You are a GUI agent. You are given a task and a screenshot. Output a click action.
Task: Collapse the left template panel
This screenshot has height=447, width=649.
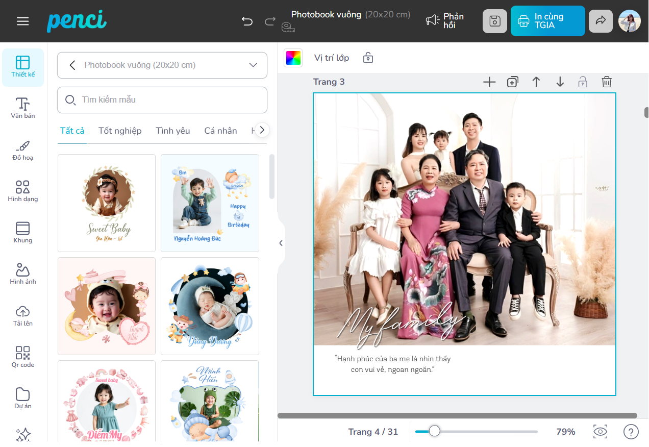(281, 243)
